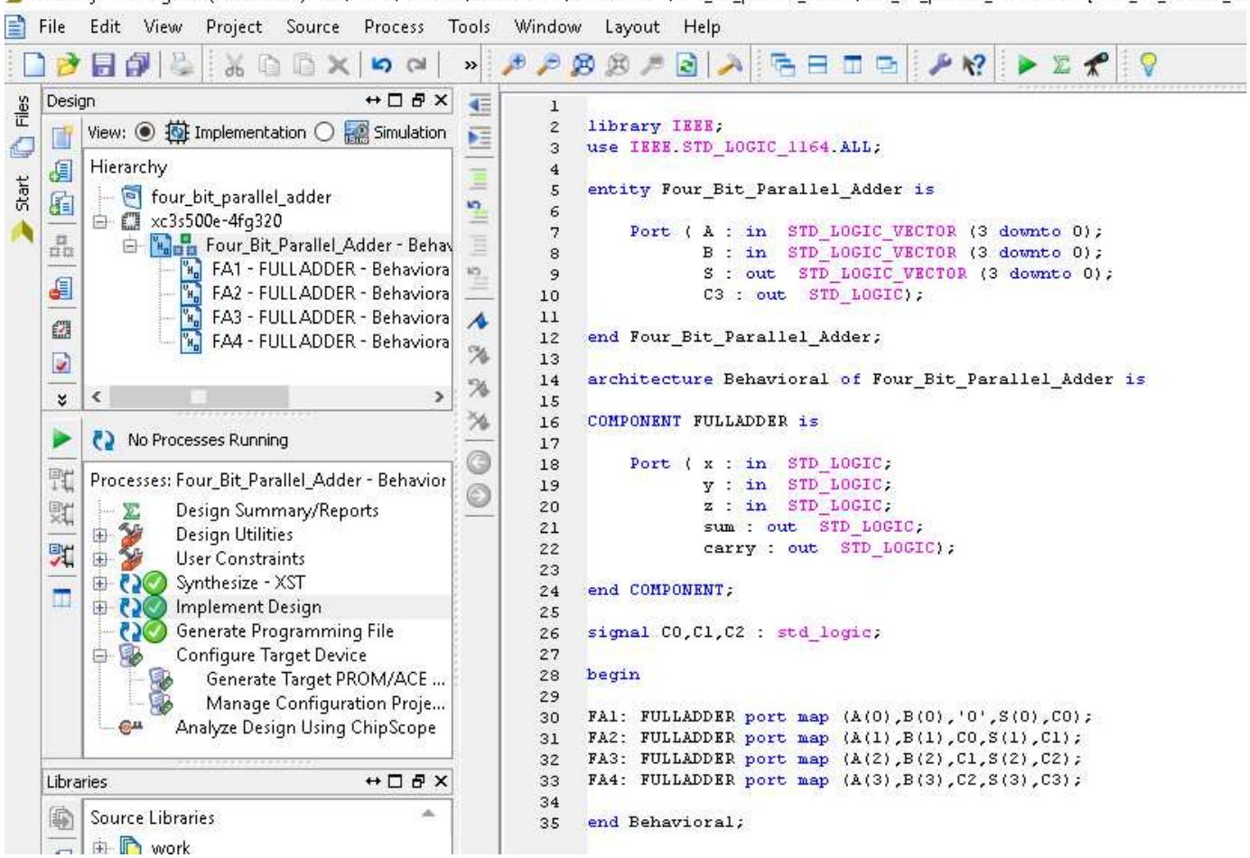The height and width of the screenshot is (858, 1250).
Task: Collapse the xc3s500e-4fg320 device node
Action: click(100, 221)
